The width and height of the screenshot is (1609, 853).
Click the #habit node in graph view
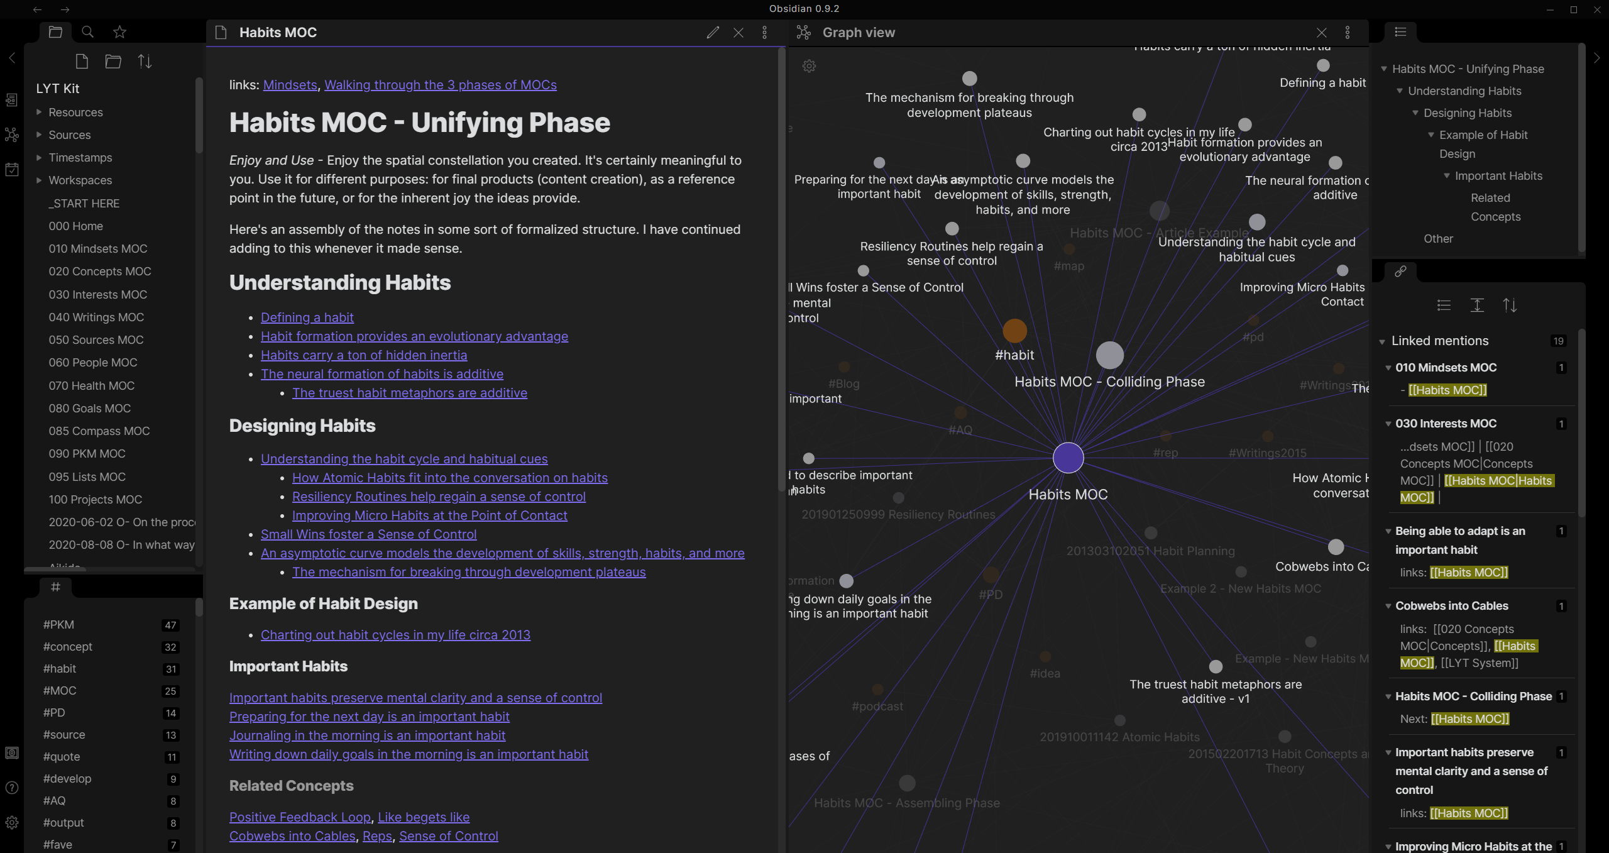pos(1014,330)
